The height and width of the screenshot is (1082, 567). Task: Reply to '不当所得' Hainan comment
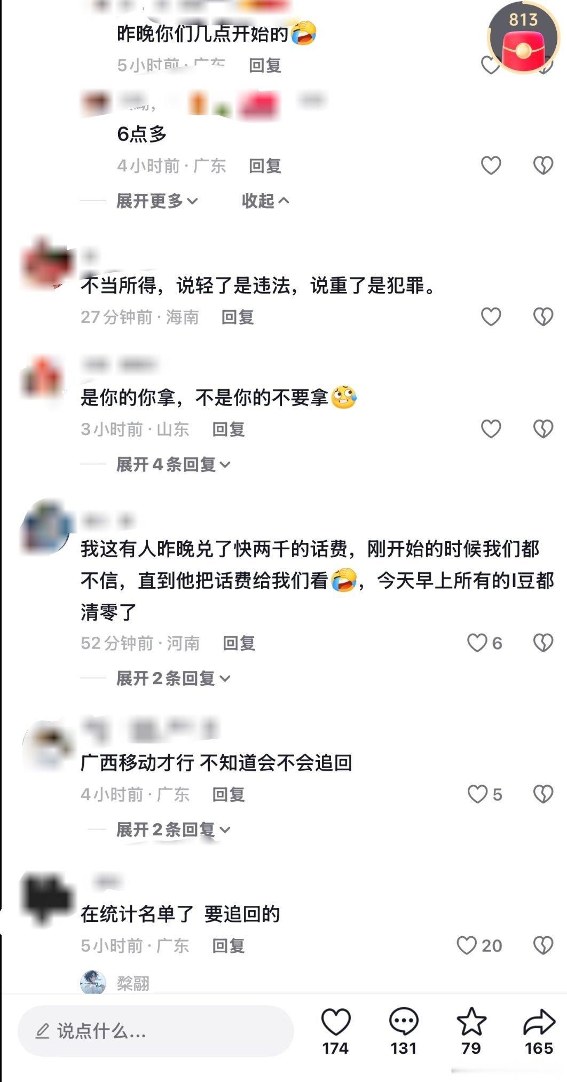[x=238, y=317]
